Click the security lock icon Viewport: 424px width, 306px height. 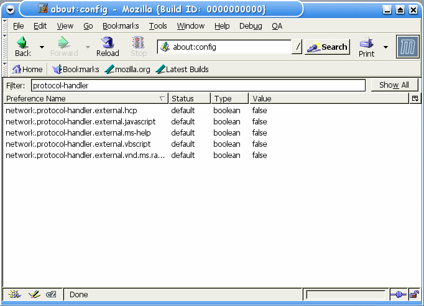click(x=414, y=294)
